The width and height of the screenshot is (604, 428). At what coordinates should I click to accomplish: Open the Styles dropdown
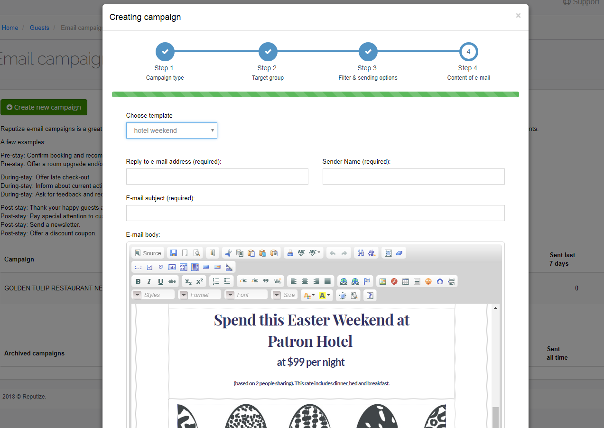click(153, 295)
